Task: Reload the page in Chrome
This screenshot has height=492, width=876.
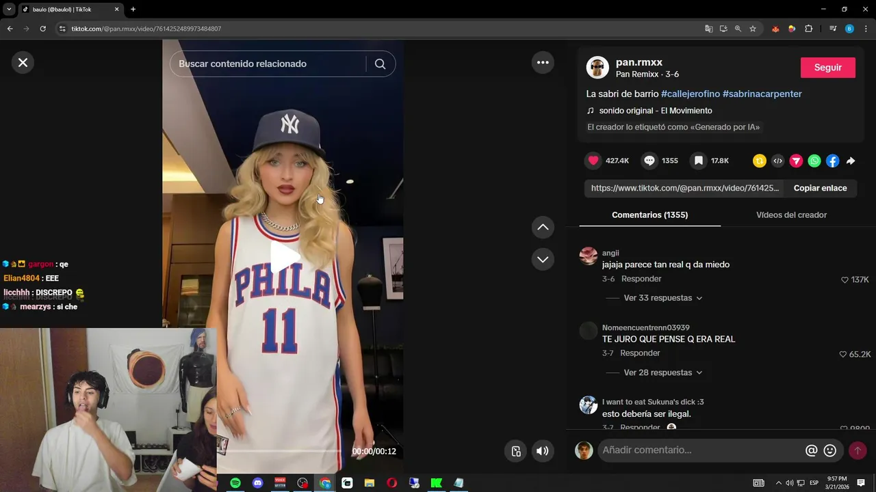Action: point(42,29)
